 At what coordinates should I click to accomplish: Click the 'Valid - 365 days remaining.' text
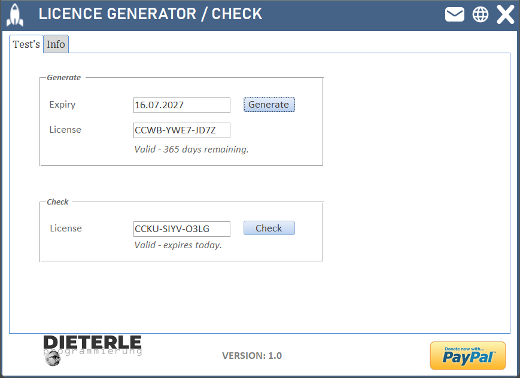[191, 150]
